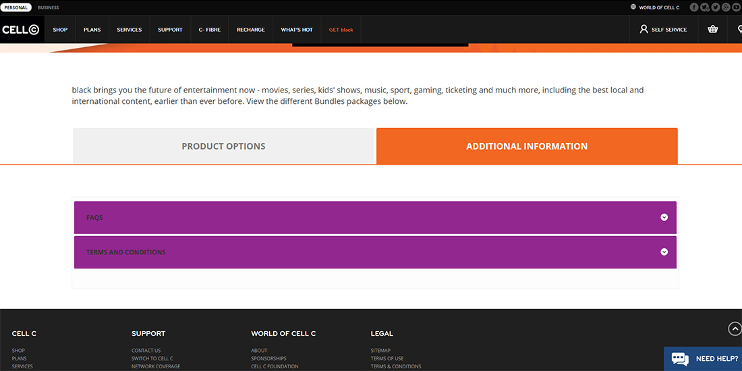742x371 pixels.
Task: Select the Additional Information tab
Action: point(527,146)
